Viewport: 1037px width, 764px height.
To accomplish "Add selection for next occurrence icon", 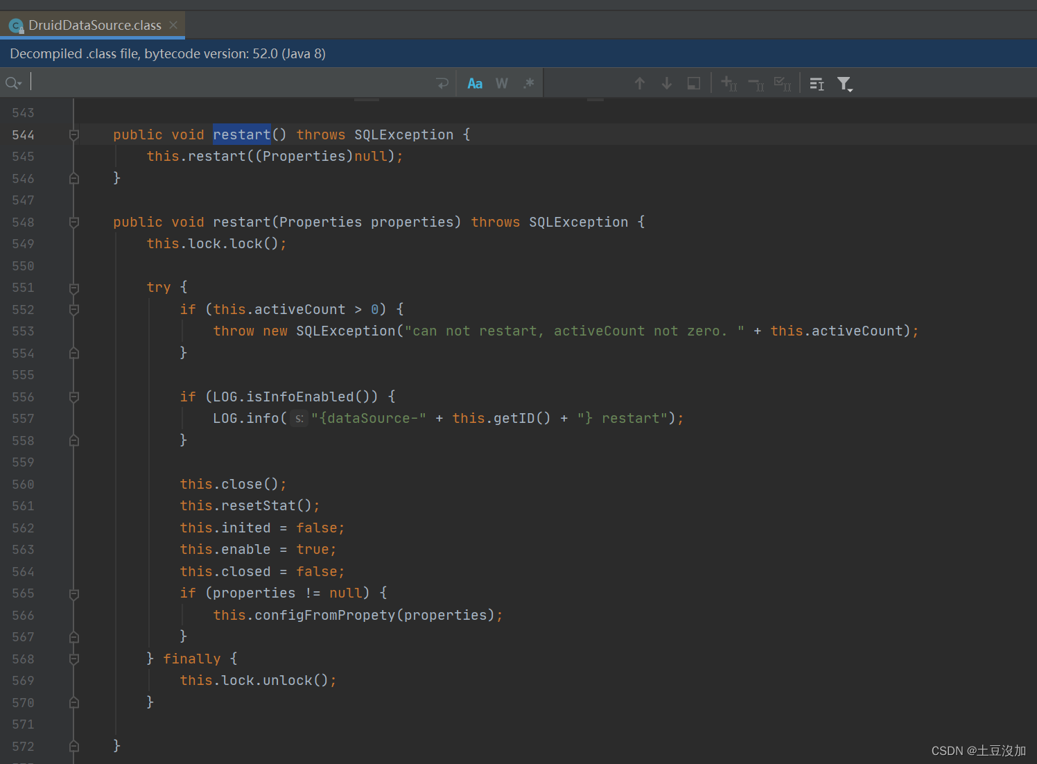I will [729, 83].
